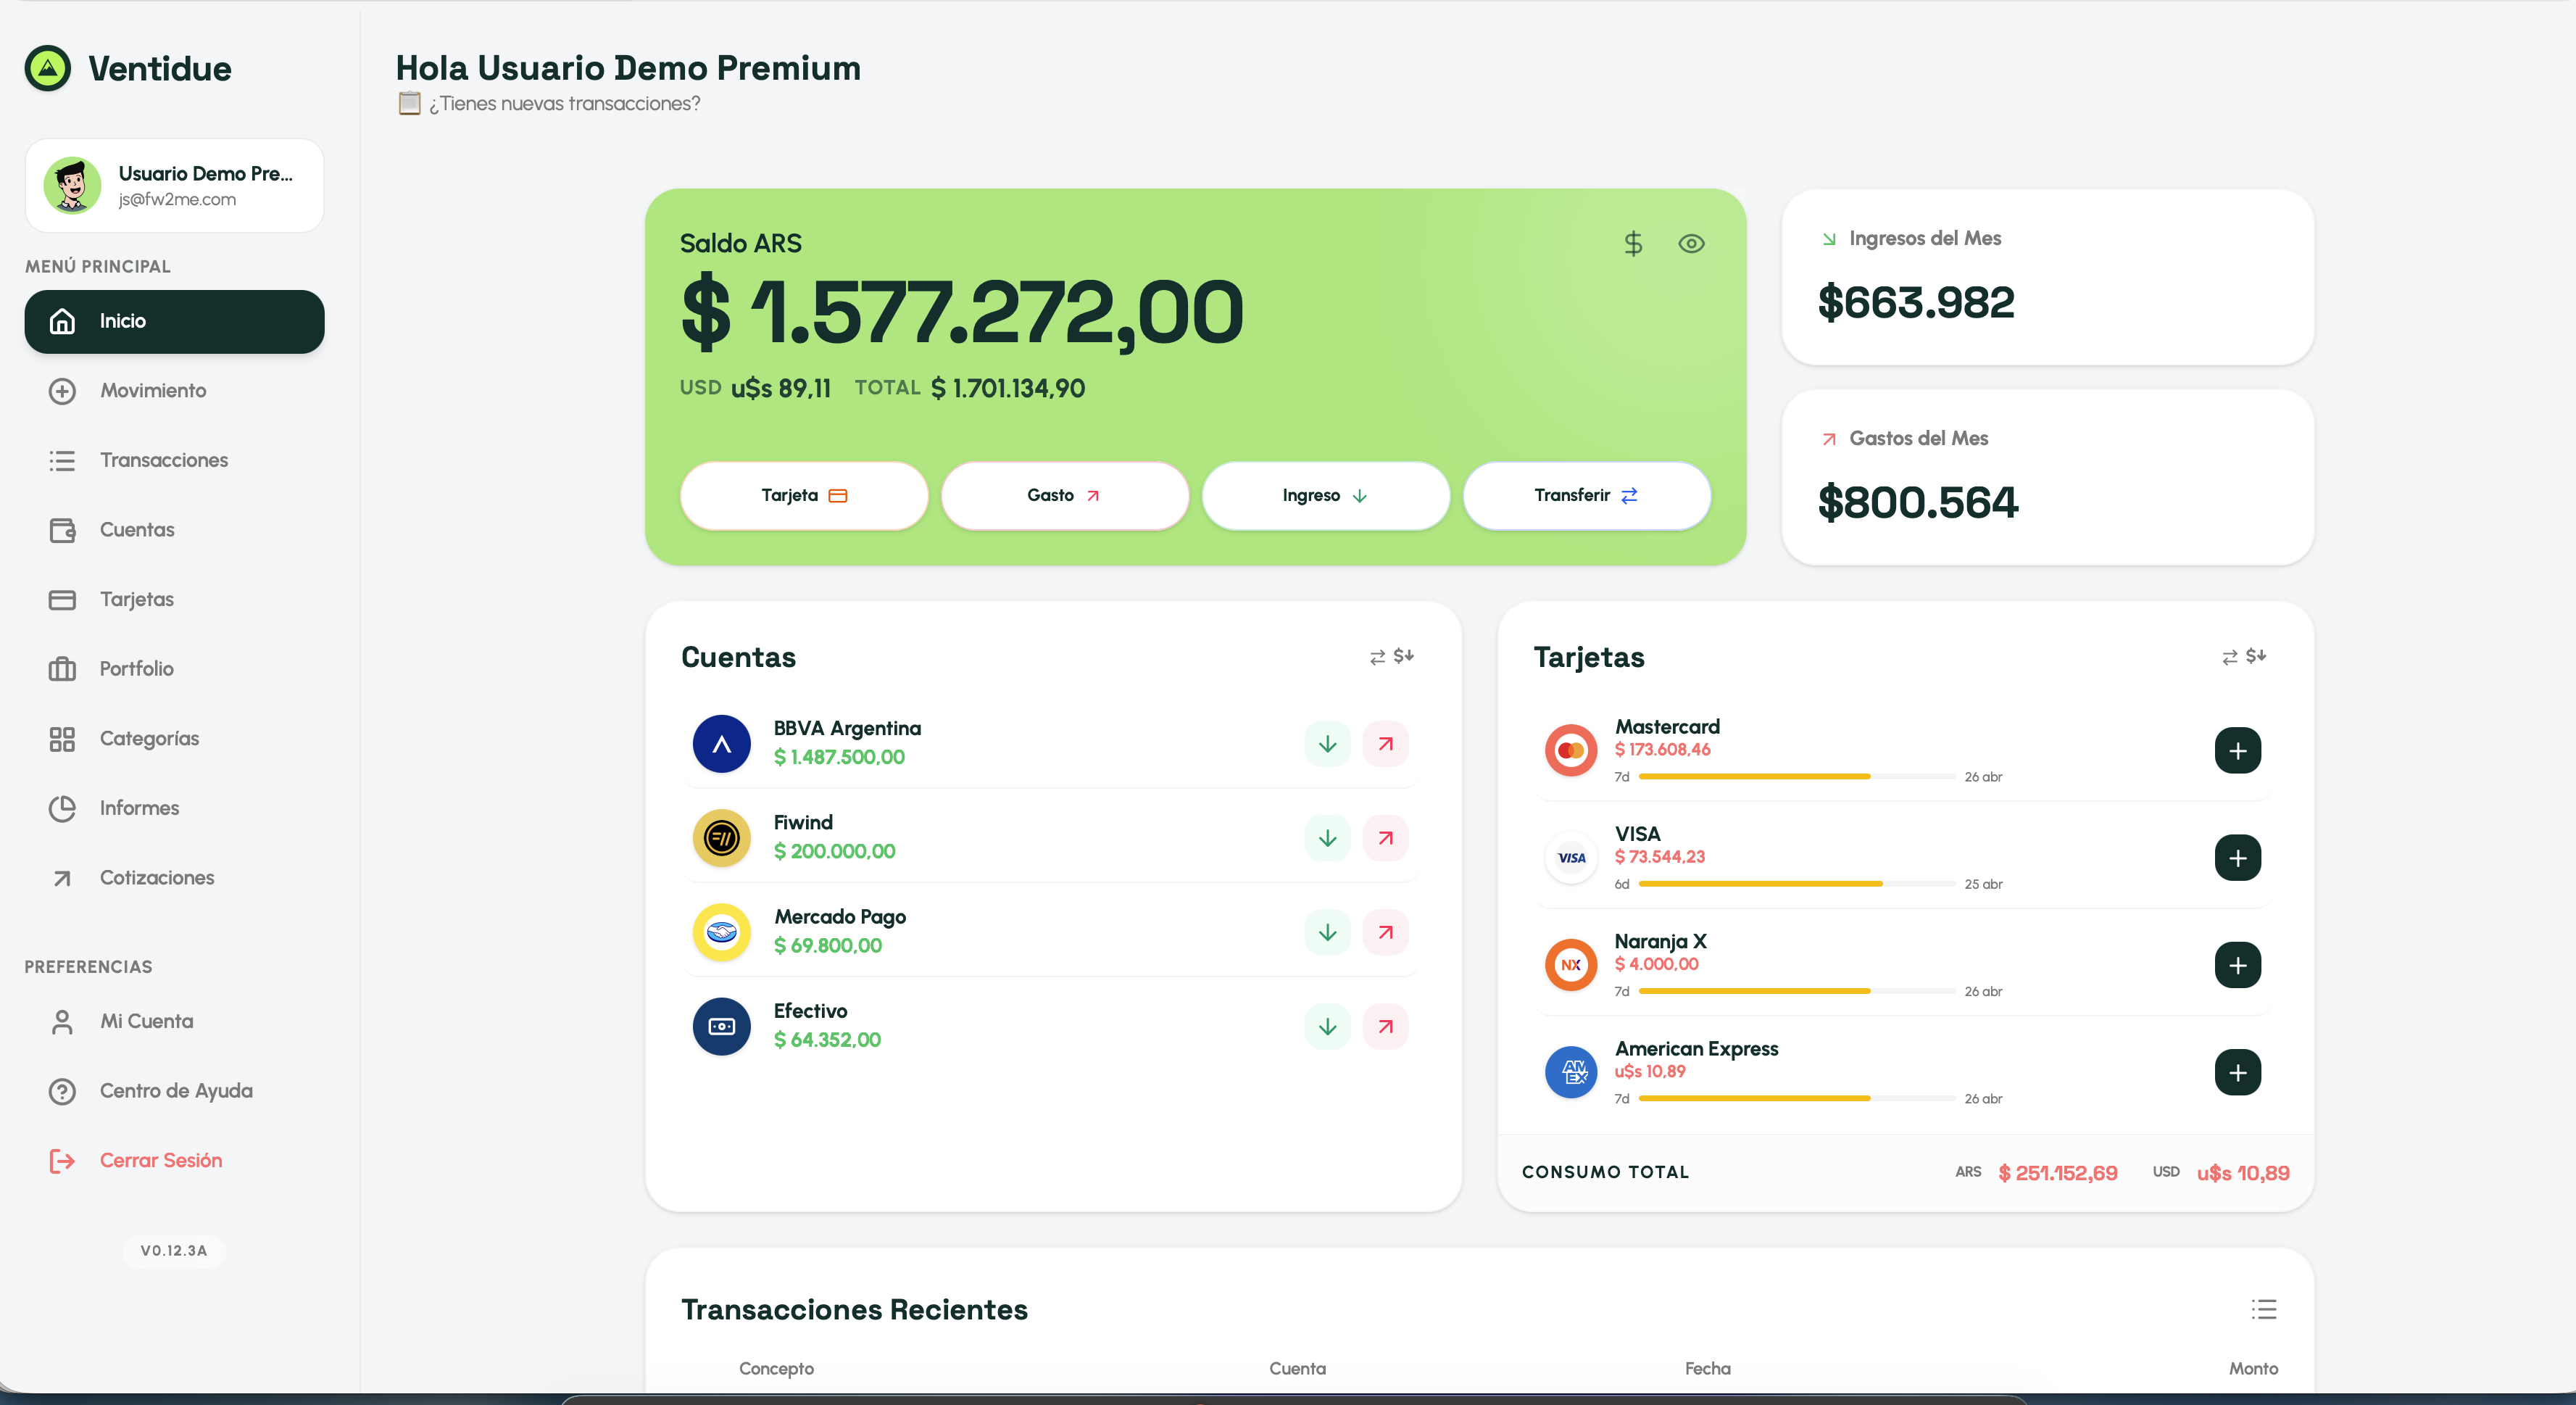The image size is (2576, 1405).
Task: Click the Transferir button
Action: [x=1586, y=496]
